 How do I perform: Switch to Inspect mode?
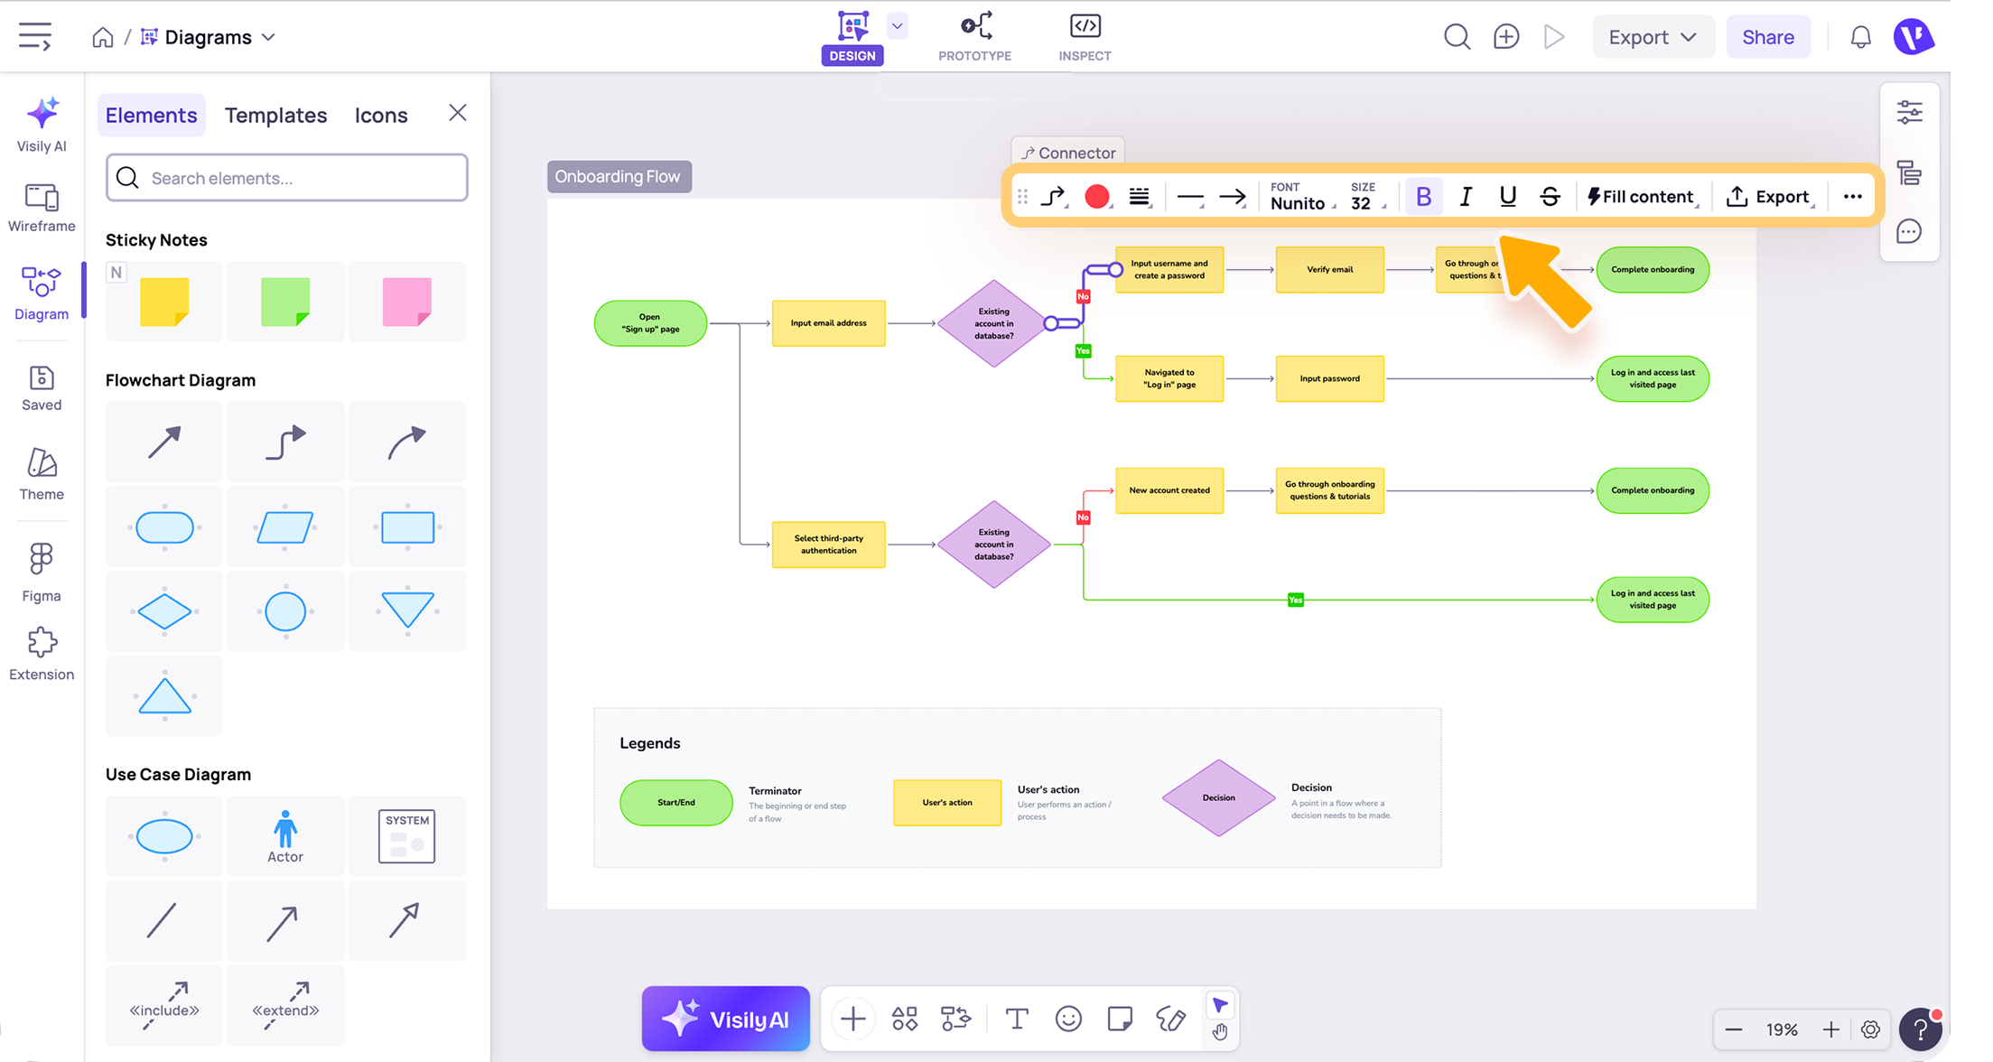pyautogui.click(x=1085, y=37)
